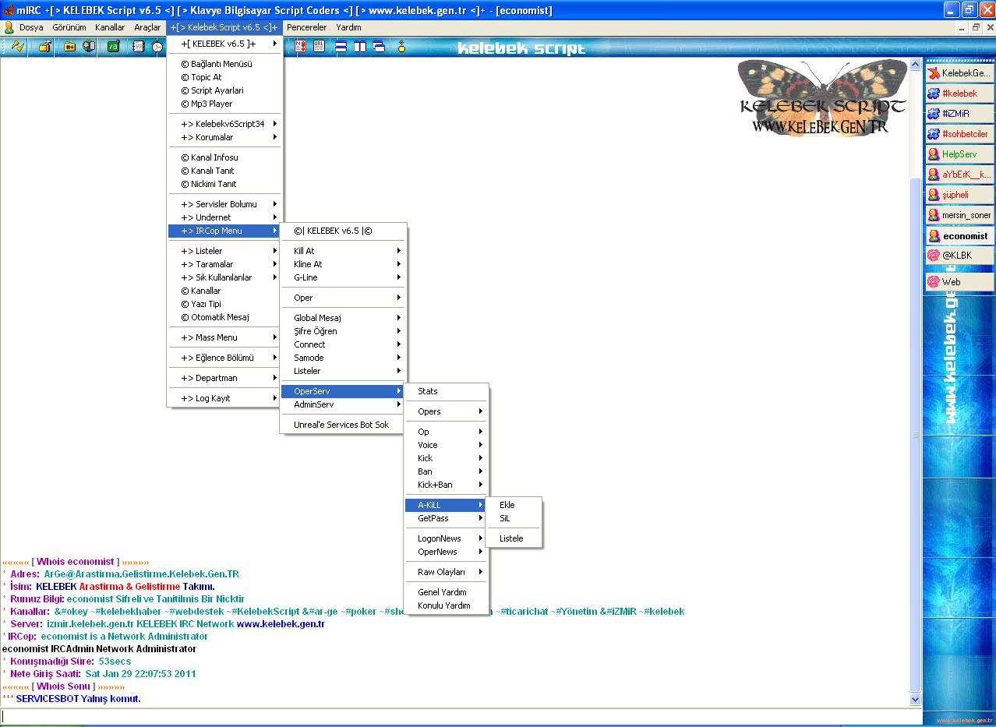This screenshot has width=996, height=727.
Task: Choose SiL in the A-KiLL submenu
Action: tap(514, 518)
